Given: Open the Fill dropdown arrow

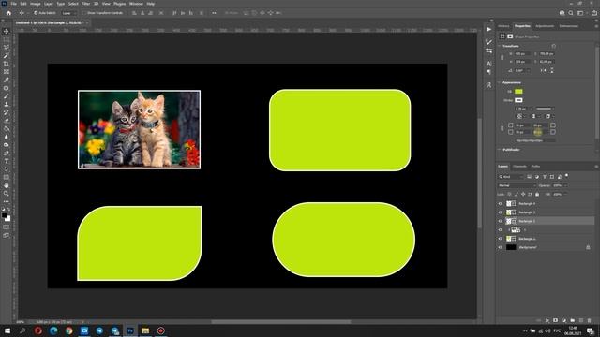Looking at the screenshot, I should pos(565,194).
